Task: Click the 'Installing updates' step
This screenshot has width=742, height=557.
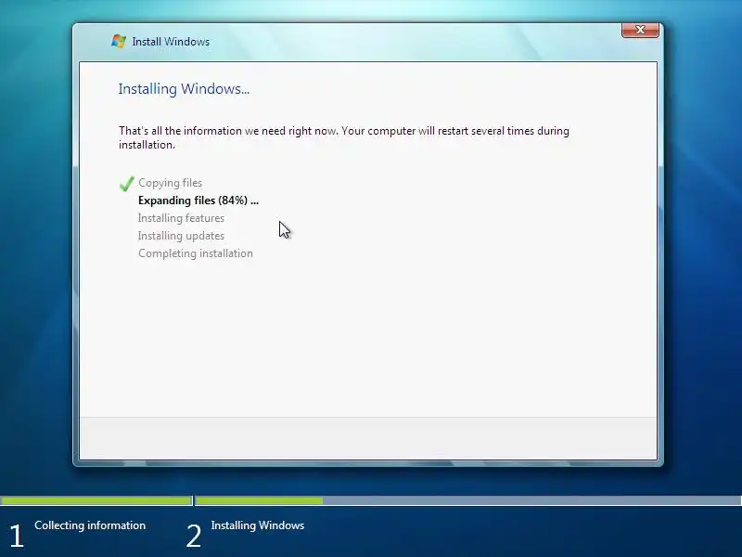Action: click(x=181, y=236)
